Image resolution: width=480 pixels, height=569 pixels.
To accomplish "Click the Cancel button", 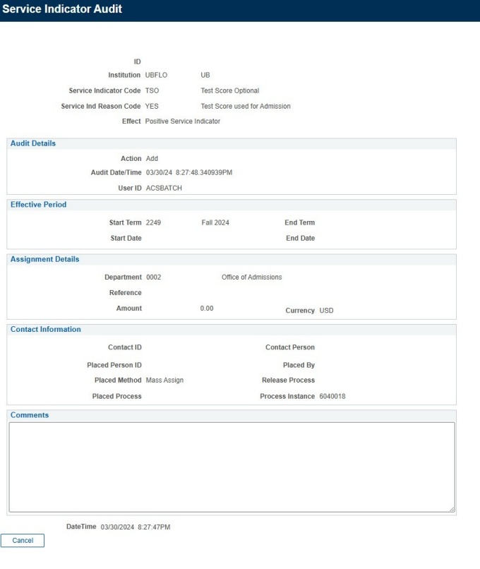I will coord(23,540).
